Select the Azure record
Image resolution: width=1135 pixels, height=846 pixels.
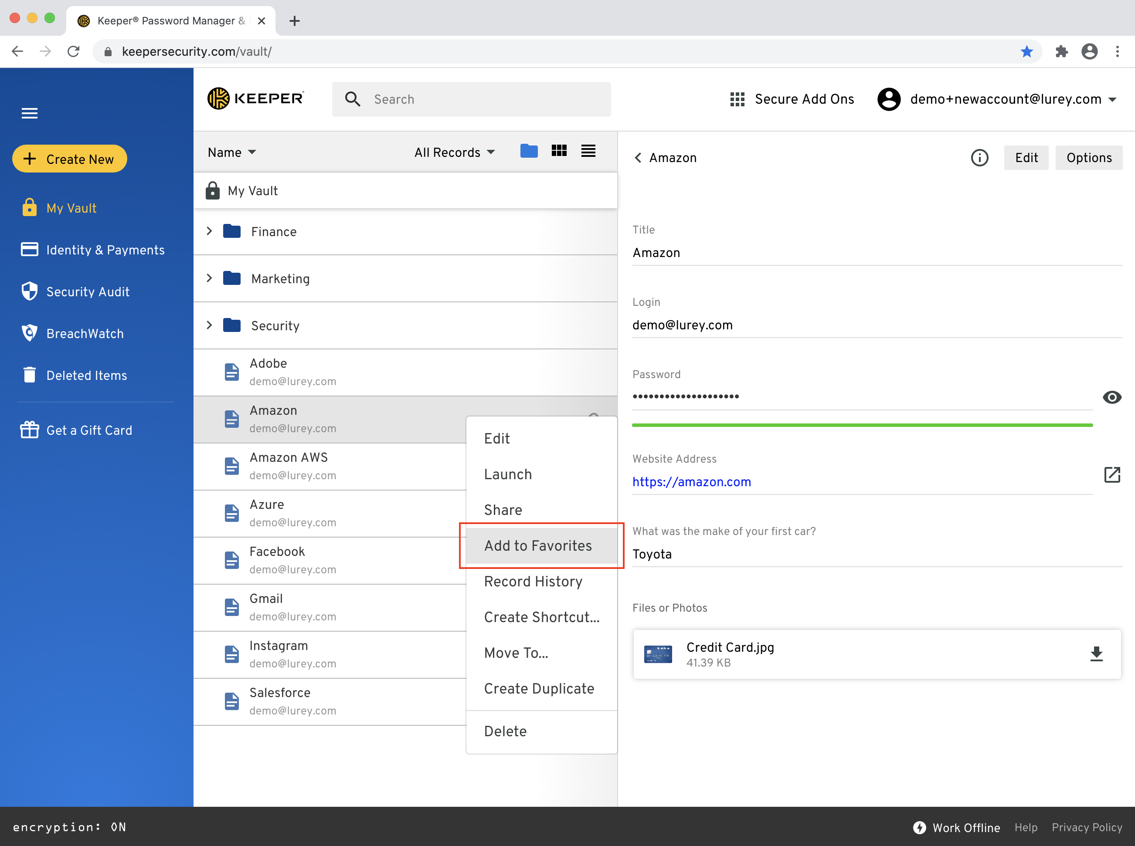click(330, 514)
